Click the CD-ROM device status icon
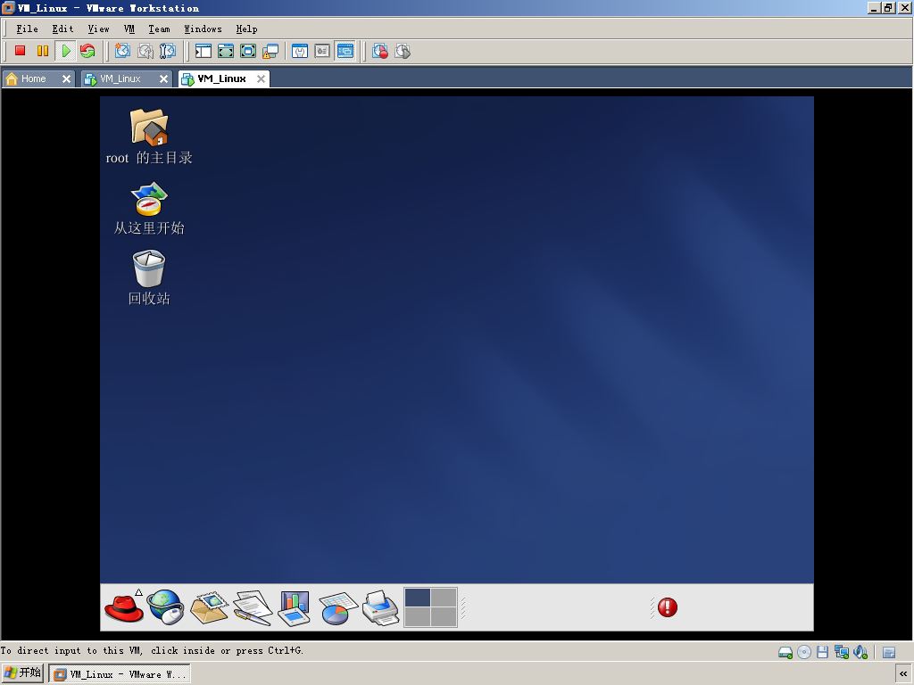 tap(804, 652)
